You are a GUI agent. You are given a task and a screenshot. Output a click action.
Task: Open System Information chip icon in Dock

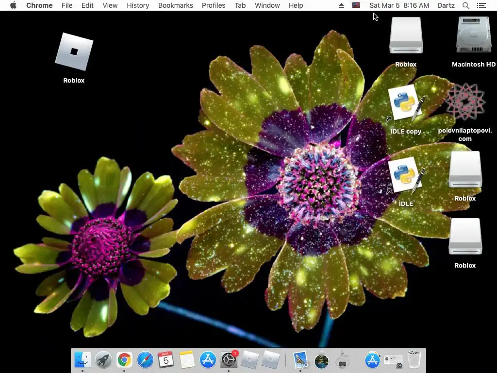(342, 360)
